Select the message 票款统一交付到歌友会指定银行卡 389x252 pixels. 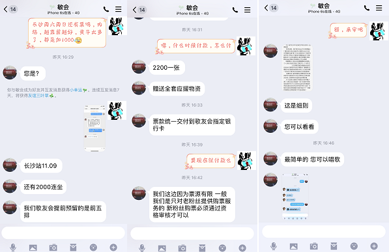tap(192, 125)
